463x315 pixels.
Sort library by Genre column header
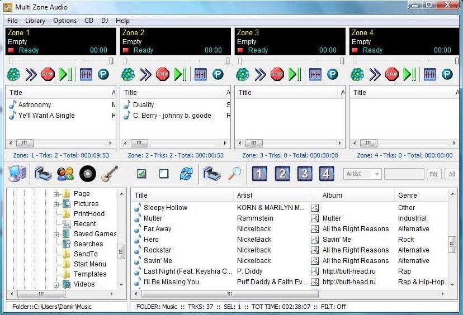[x=421, y=195]
